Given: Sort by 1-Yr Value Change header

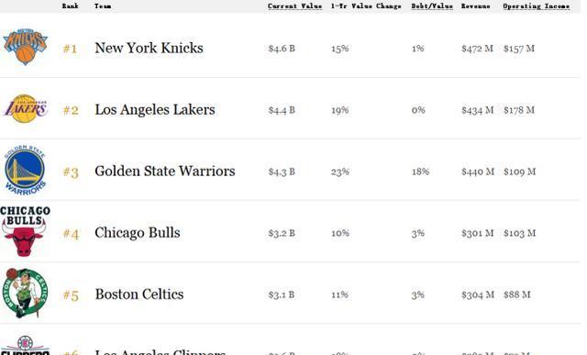Looking at the screenshot, I should [366, 6].
